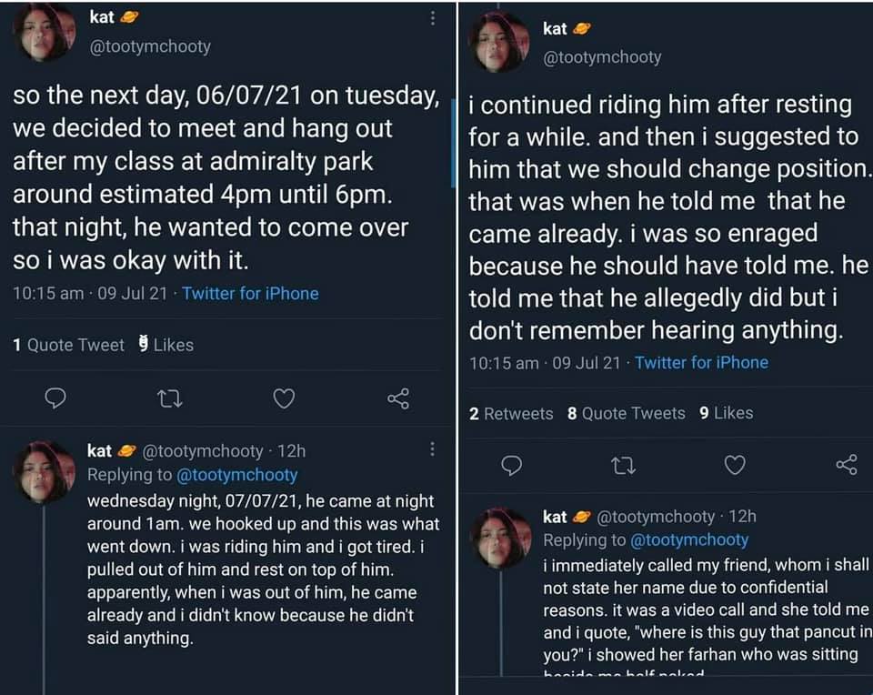
Task: Reply to the left main tweet
Action: 56,398
